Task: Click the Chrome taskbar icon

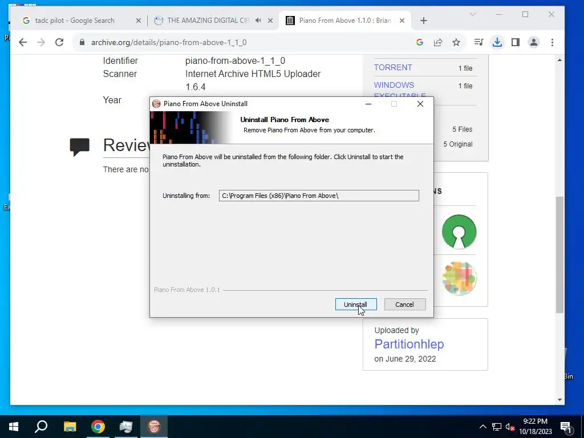Action: [98, 427]
